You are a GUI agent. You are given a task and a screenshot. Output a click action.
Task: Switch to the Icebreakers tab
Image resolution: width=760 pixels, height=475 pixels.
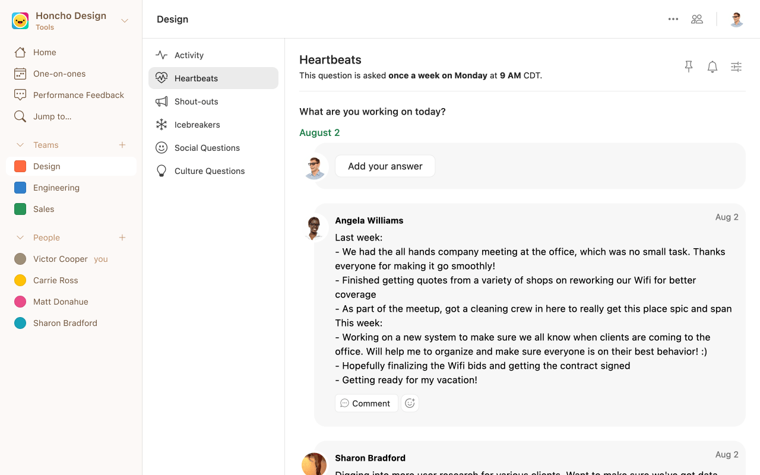pos(213,125)
